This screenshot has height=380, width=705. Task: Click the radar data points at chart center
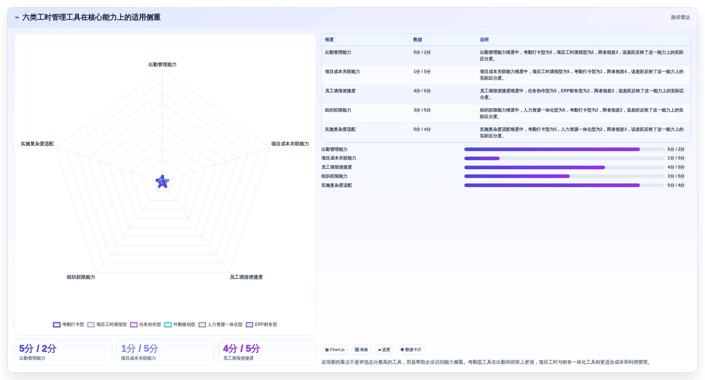tap(163, 181)
